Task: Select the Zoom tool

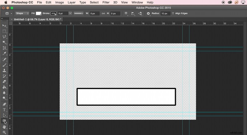Action: point(4,132)
